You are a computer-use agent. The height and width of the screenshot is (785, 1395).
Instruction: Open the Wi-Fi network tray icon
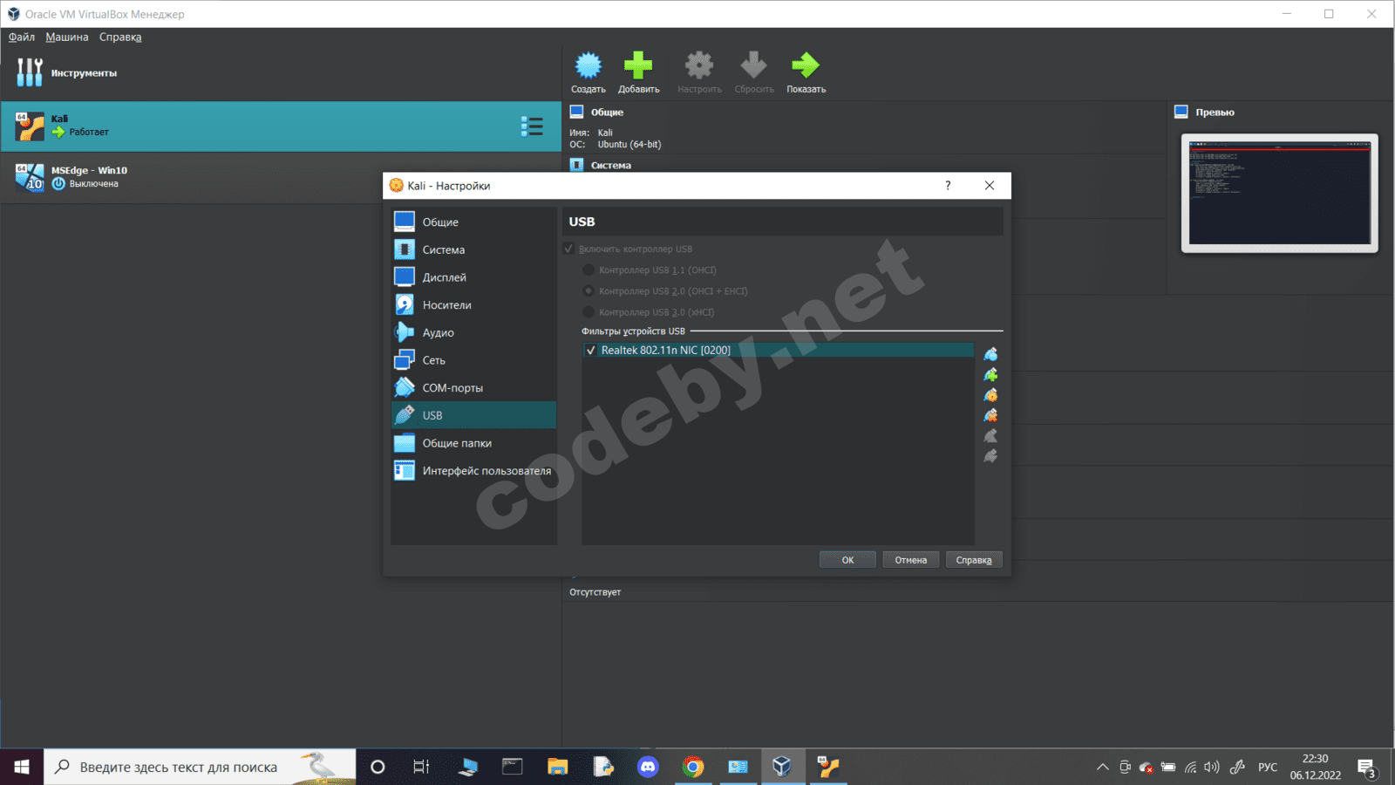1190,768
